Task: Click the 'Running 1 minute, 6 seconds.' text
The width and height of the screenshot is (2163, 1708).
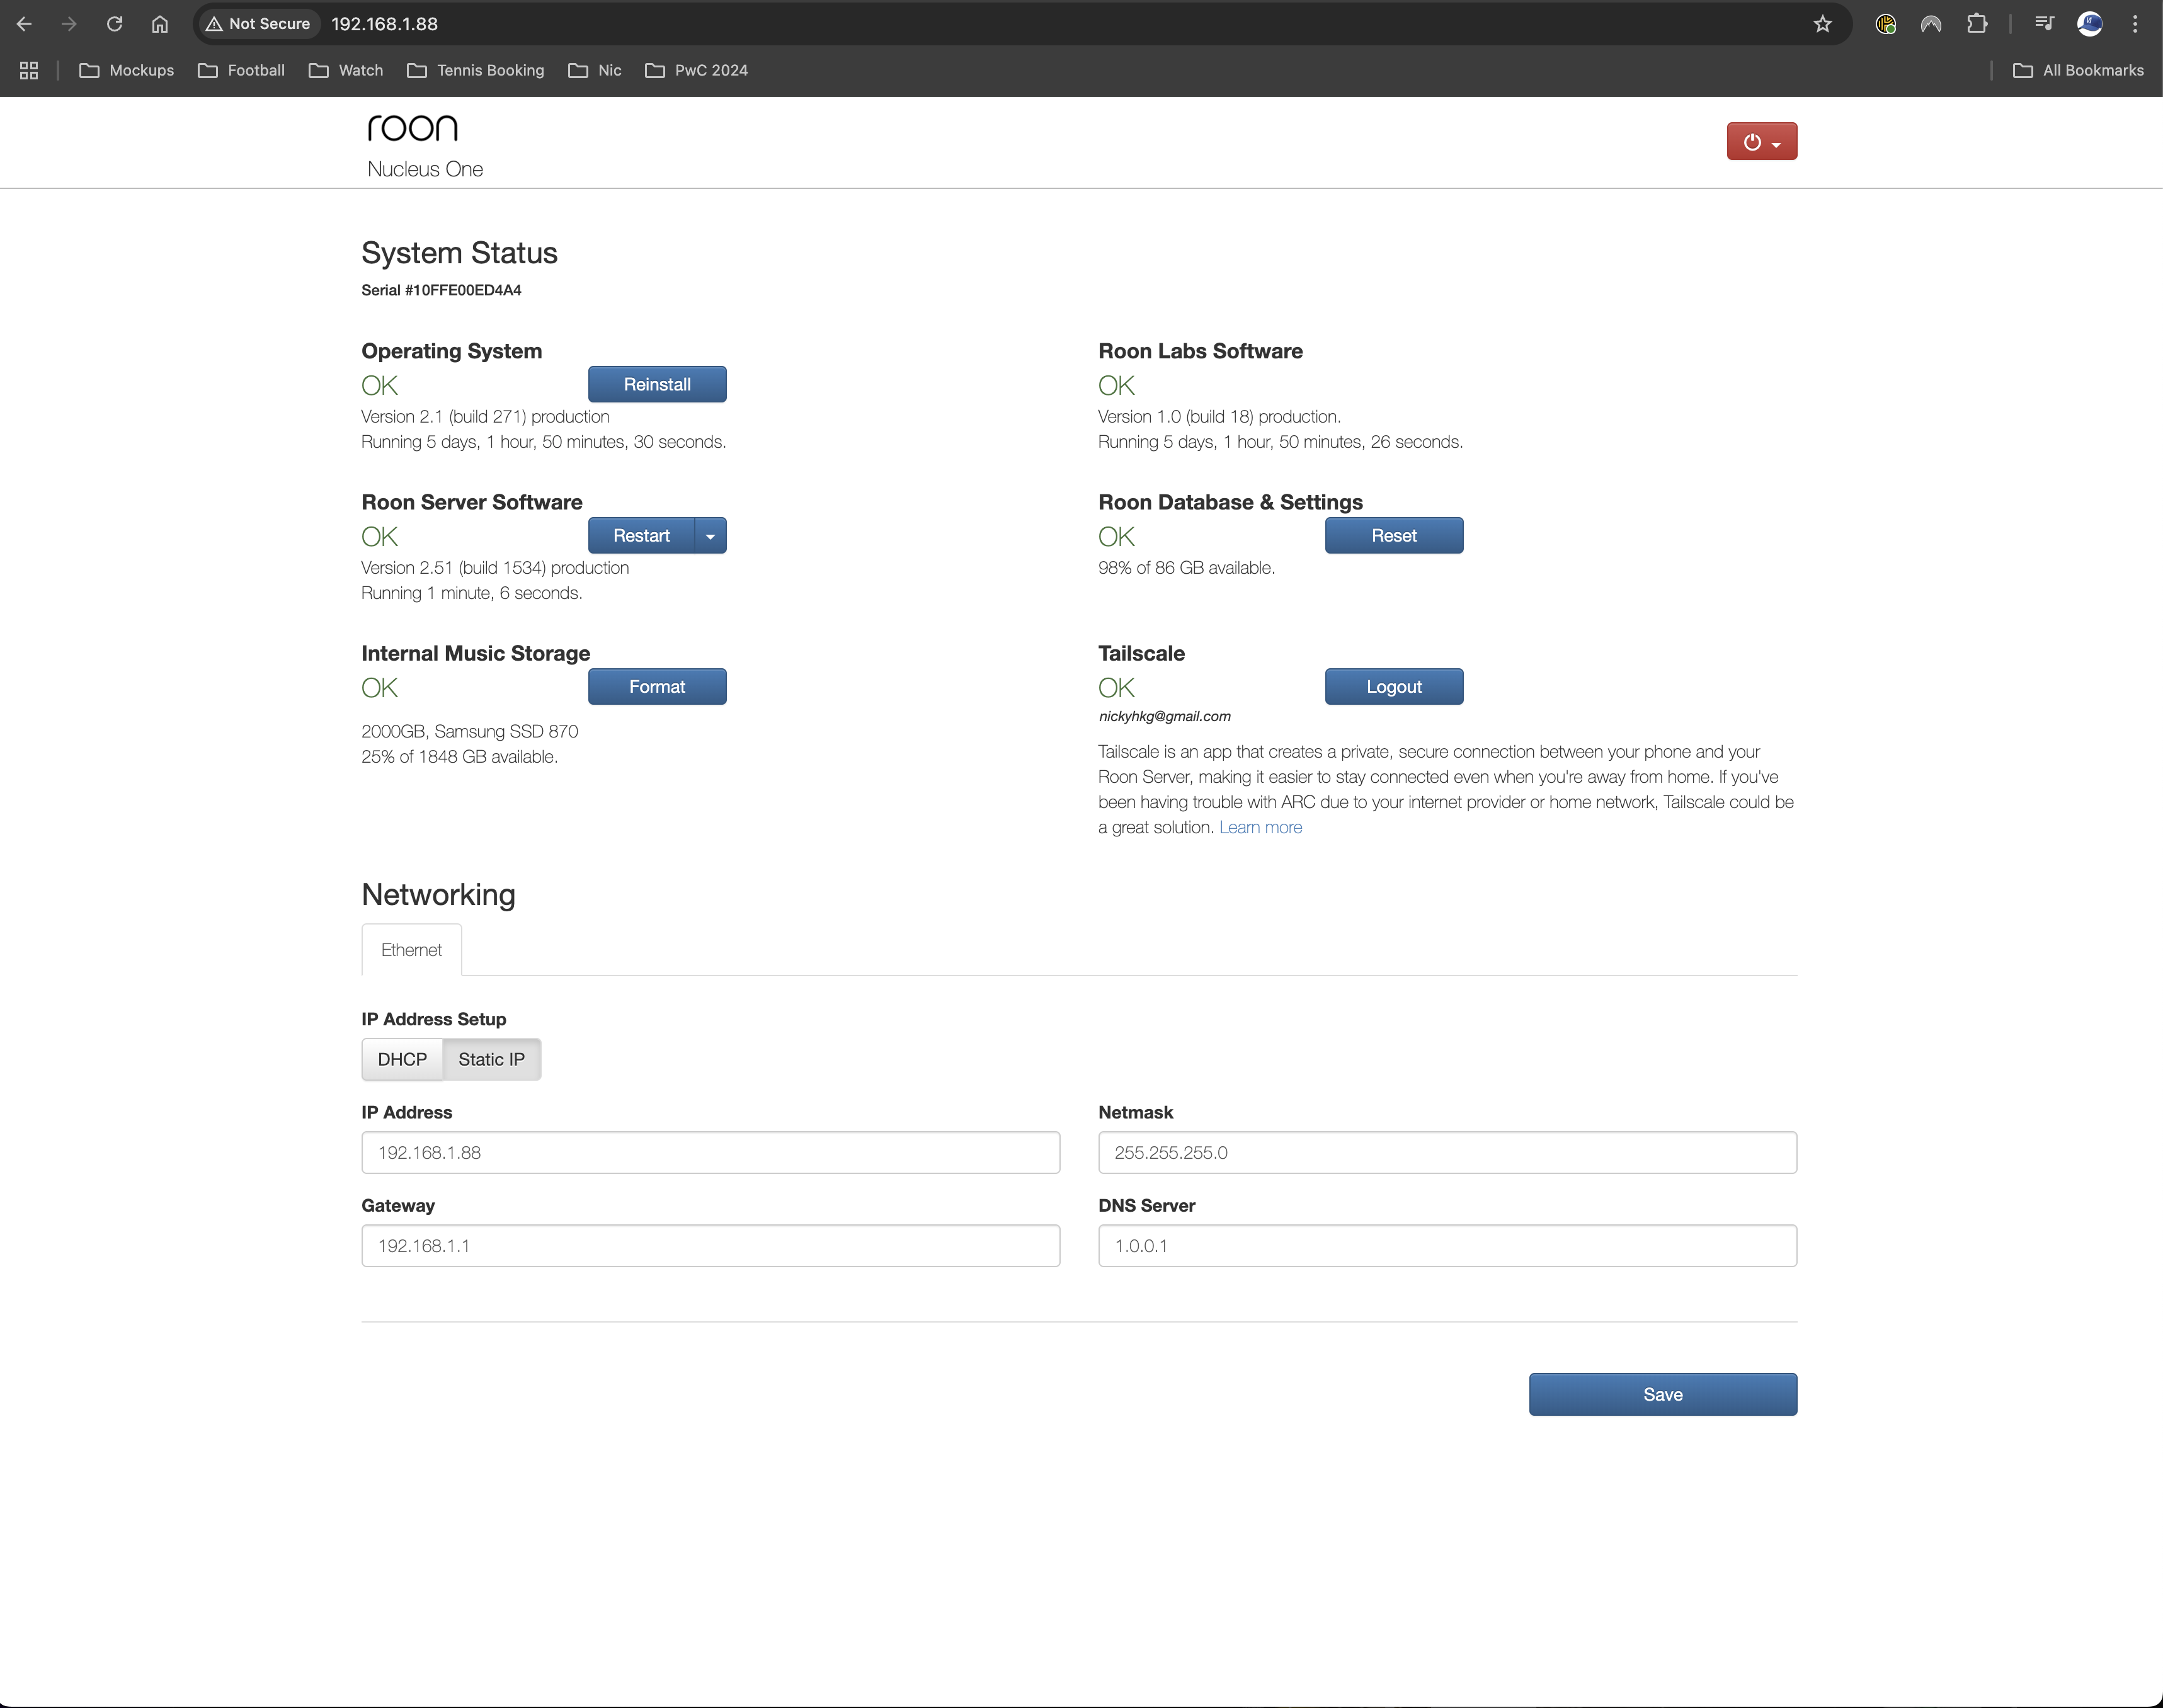Action: tap(472, 594)
